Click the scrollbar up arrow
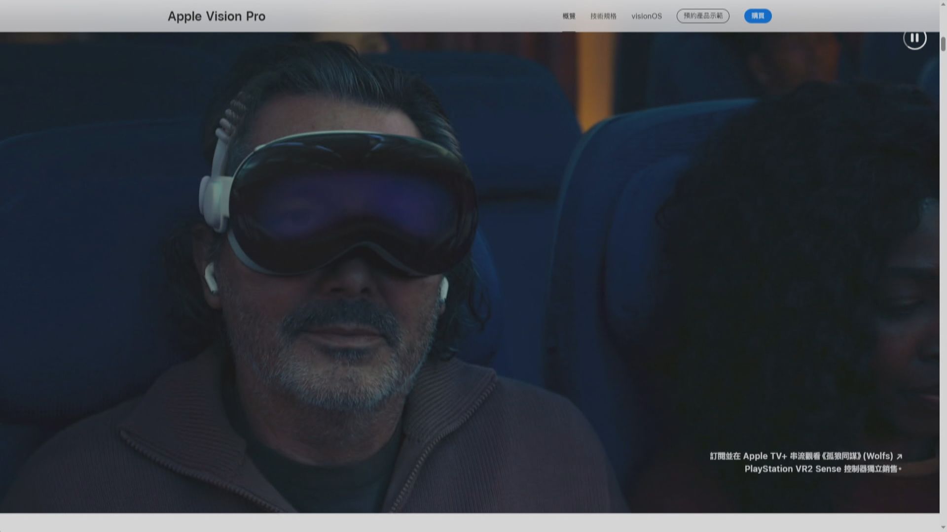 [x=943, y=4]
